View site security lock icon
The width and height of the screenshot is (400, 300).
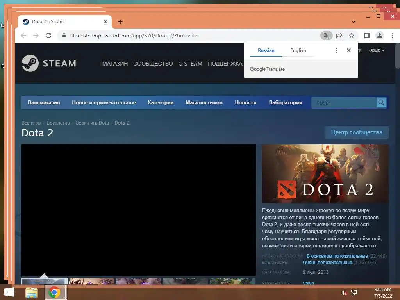pos(64,36)
